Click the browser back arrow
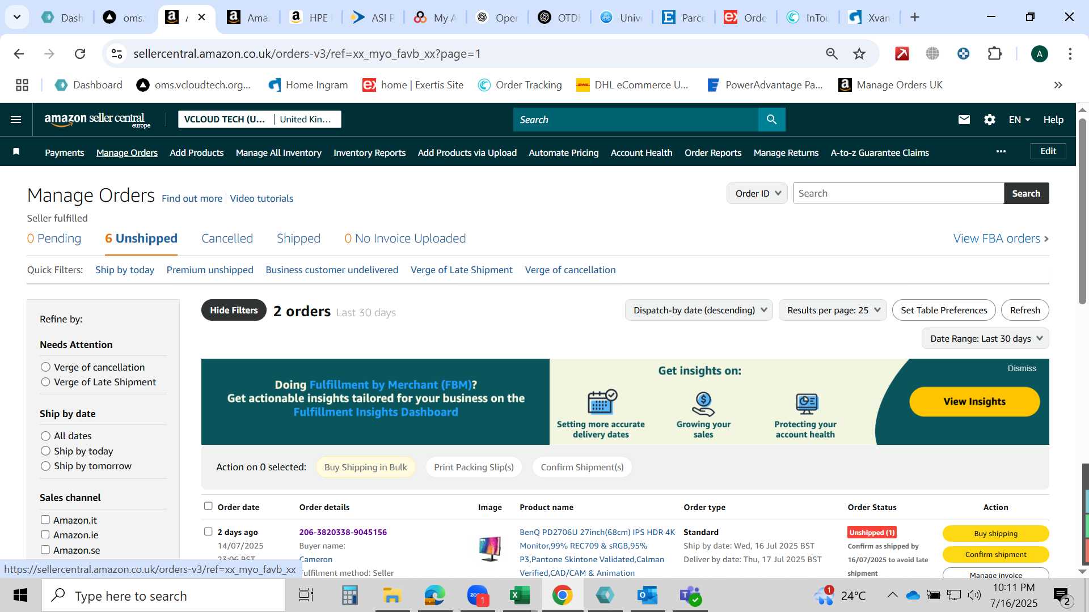The height and width of the screenshot is (612, 1089). point(19,54)
